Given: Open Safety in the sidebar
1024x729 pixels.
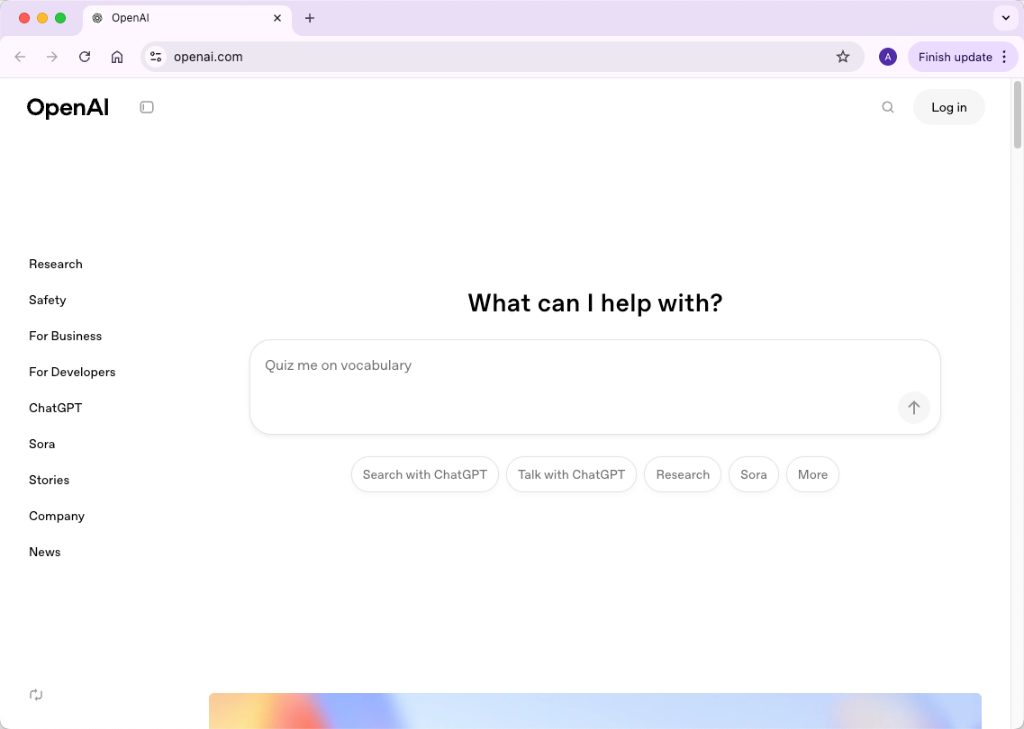Looking at the screenshot, I should [48, 301].
